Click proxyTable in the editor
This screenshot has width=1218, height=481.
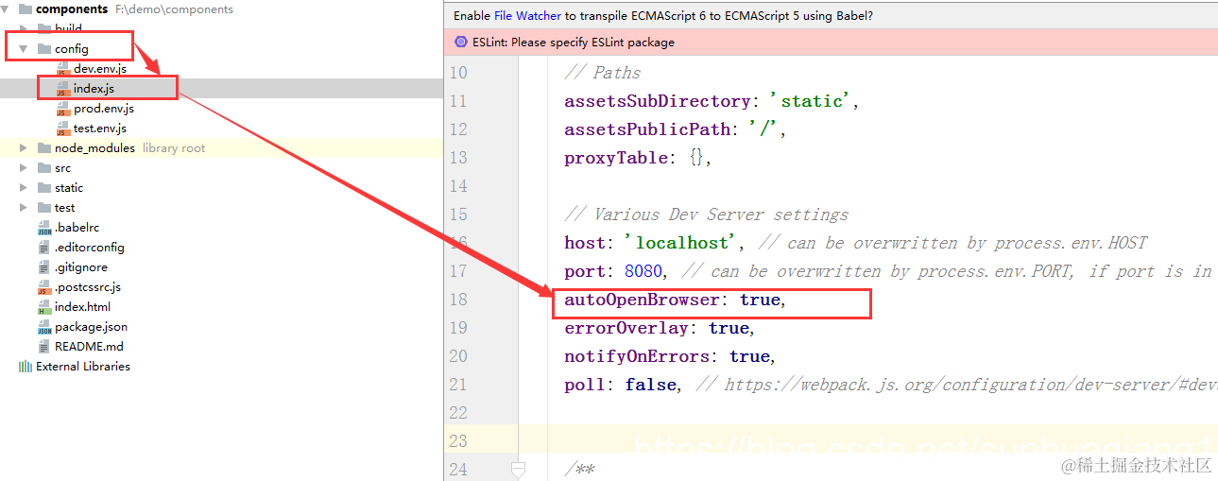pos(615,158)
